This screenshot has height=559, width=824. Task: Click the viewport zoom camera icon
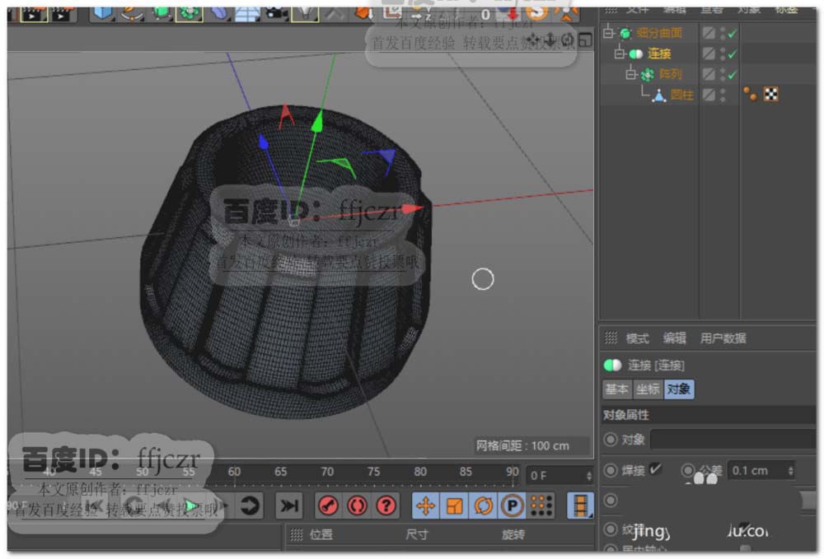[x=550, y=40]
